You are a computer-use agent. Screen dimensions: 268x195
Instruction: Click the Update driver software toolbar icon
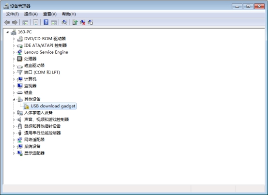tap(75, 22)
